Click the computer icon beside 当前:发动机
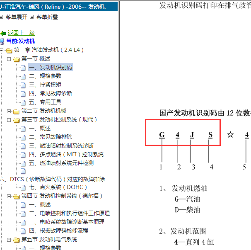 coord(2,41)
